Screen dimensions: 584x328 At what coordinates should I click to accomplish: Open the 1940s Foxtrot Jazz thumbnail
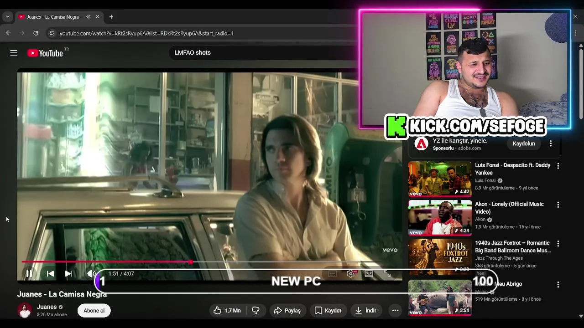(440, 256)
